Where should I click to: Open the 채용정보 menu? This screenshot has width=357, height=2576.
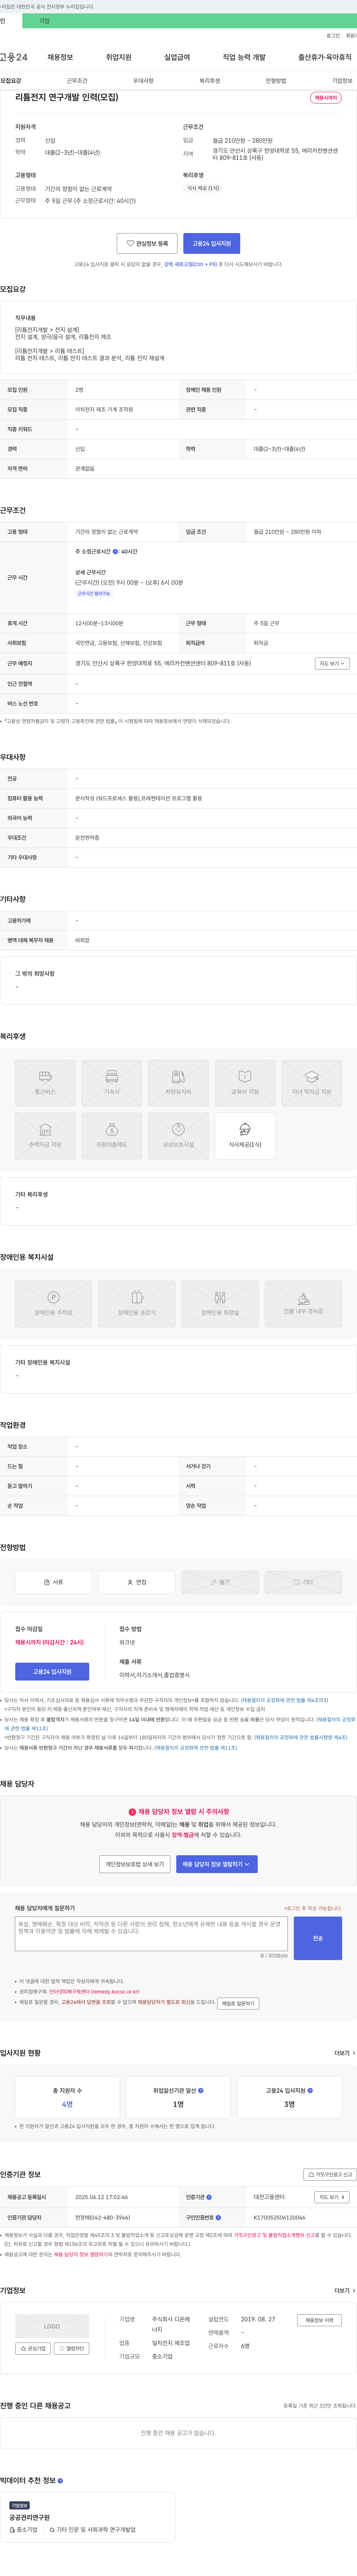coord(60,57)
